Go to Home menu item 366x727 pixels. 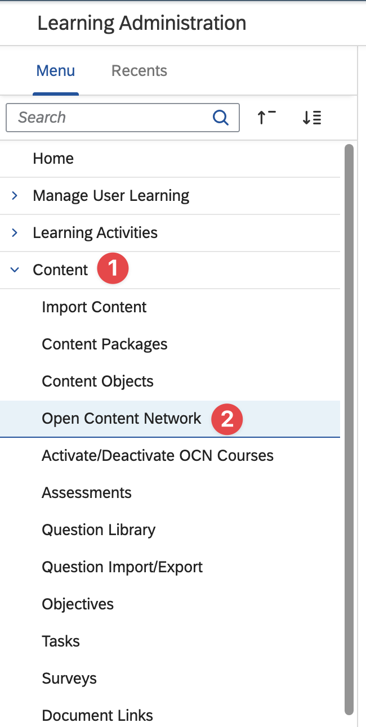coord(53,159)
